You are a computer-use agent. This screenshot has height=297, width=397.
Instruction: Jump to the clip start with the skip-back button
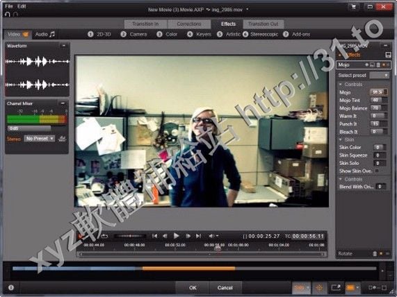pos(155,236)
